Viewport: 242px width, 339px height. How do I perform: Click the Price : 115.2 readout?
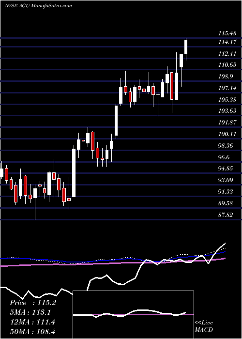click(33, 303)
